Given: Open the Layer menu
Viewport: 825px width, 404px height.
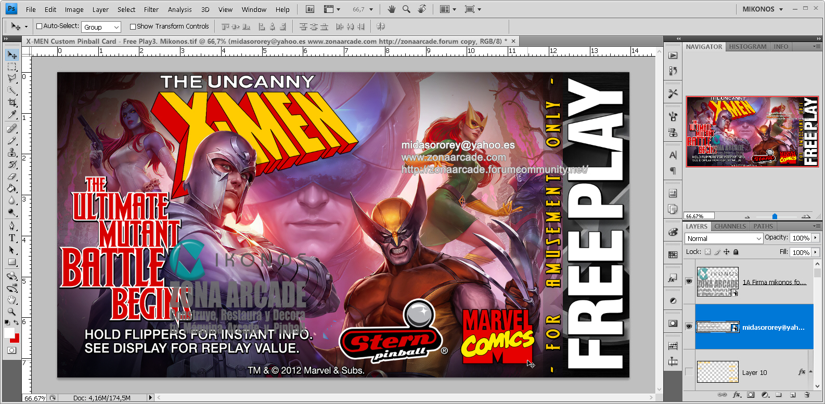Looking at the screenshot, I should coord(100,9).
